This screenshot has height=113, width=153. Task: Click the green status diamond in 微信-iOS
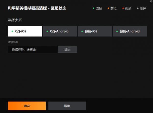point(82,31)
